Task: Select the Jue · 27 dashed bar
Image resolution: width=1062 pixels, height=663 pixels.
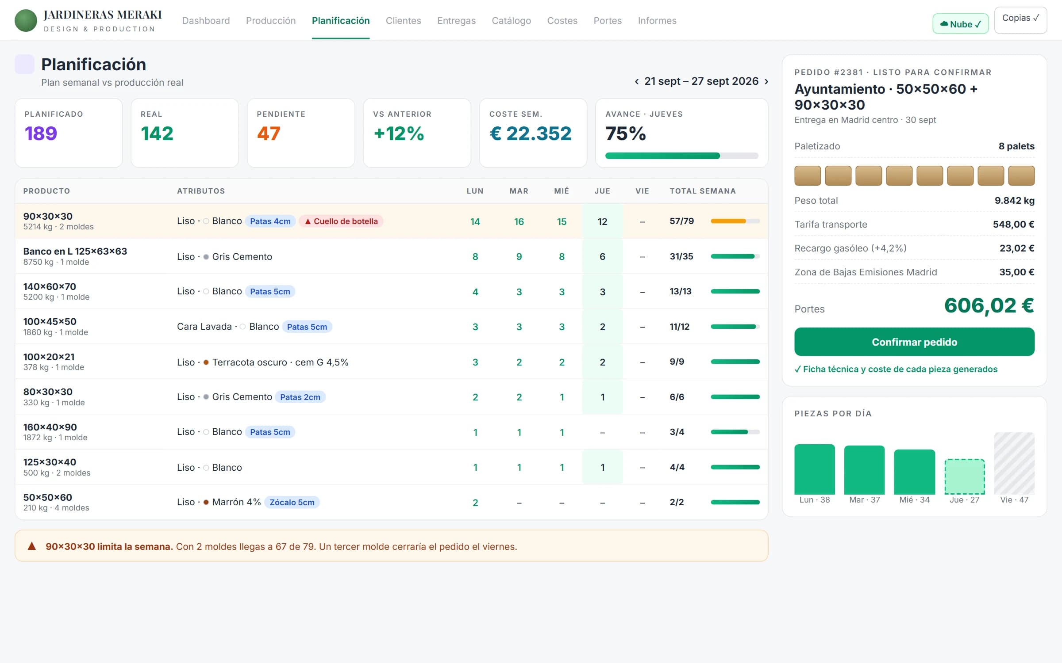Action: pos(965,476)
